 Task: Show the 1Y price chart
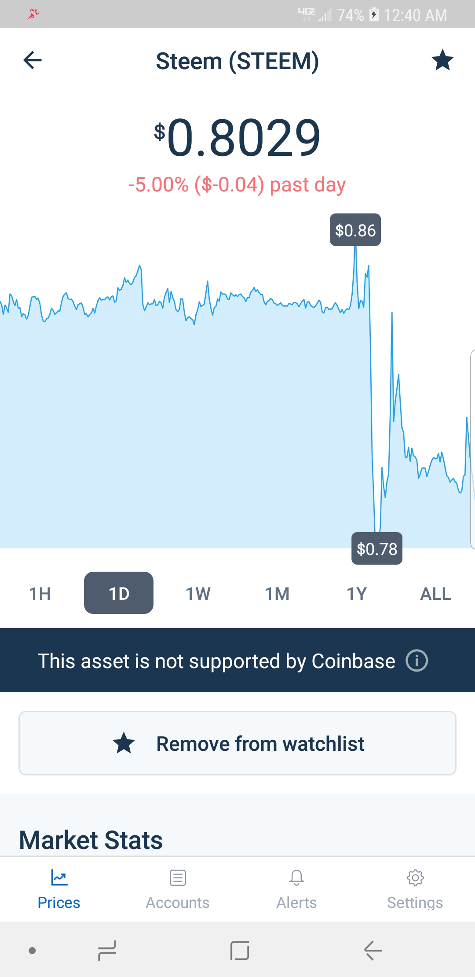356,594
